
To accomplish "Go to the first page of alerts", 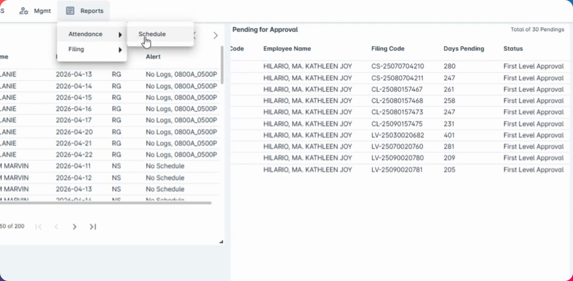I will coord(39,227).
